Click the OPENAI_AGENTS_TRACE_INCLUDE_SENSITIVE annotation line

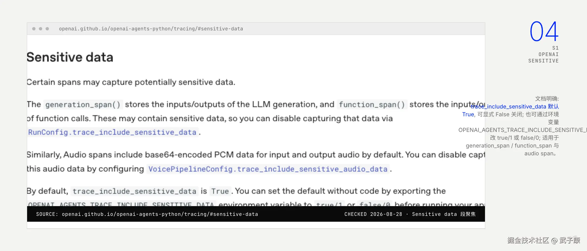tap(522, 130)
